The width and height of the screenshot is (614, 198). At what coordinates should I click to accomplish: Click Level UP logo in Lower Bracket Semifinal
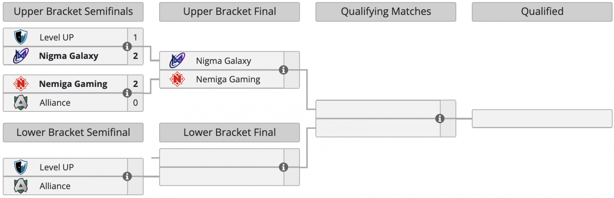pos(21,167)
